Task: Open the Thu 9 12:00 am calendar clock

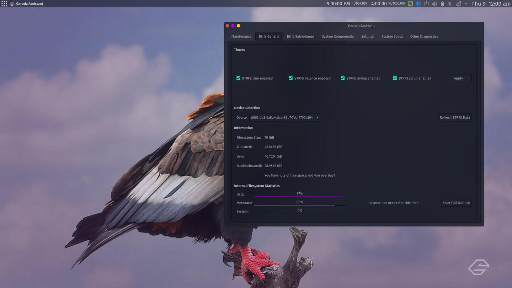Action: [491, 4]
